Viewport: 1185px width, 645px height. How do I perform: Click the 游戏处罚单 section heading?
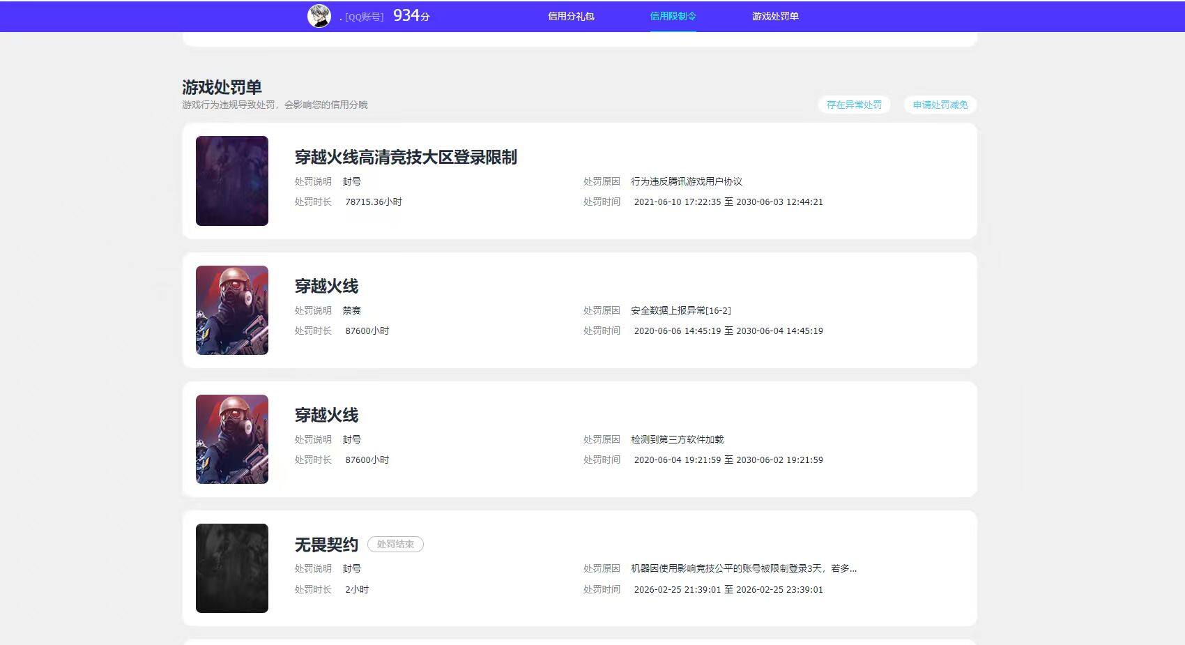pos(222,87)
